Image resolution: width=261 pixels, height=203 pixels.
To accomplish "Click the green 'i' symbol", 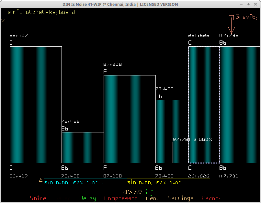I will [x=146, y=192].
